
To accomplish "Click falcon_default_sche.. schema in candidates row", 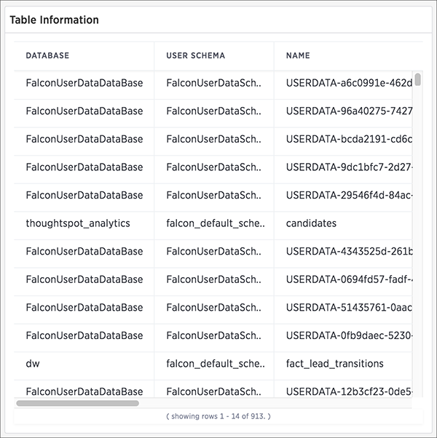I will tap(216, 223).
